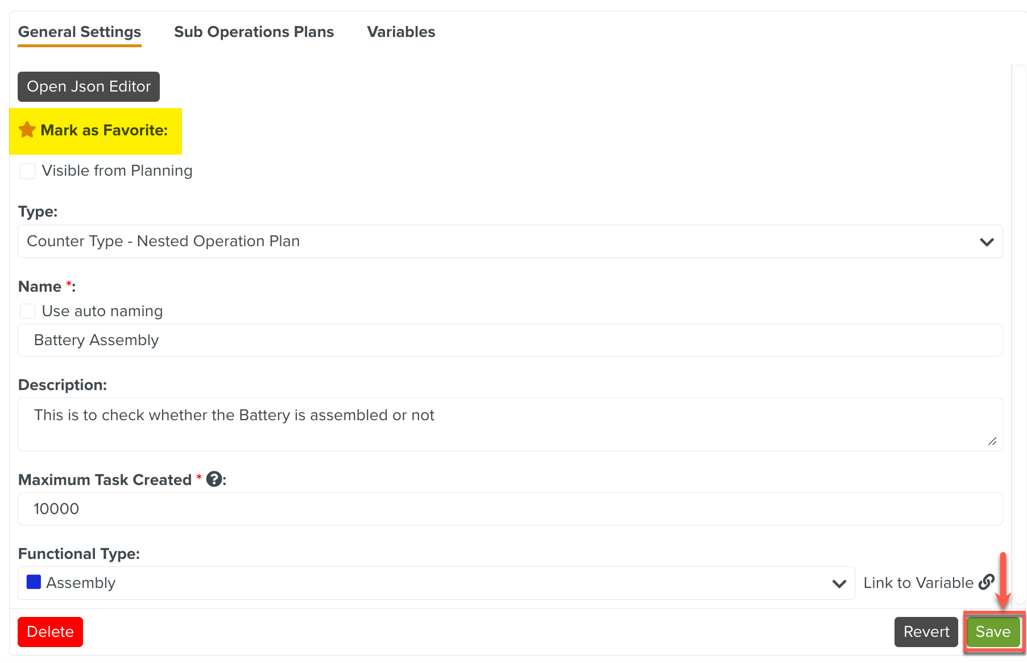Click the chain link icon beside Link to Variable
Viewport: 1027px width, 663px height.
click(x=987, y=582)
